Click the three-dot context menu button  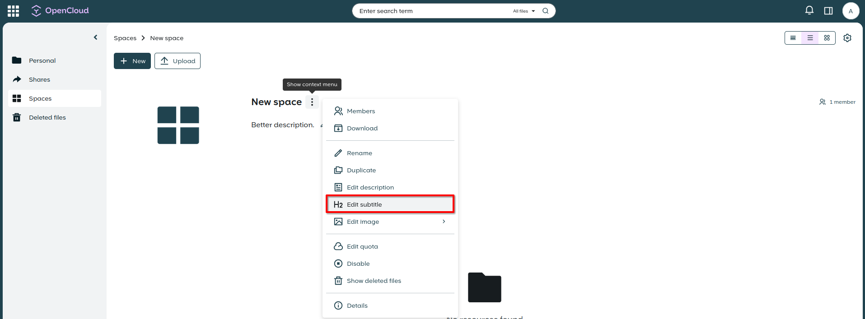312,102
